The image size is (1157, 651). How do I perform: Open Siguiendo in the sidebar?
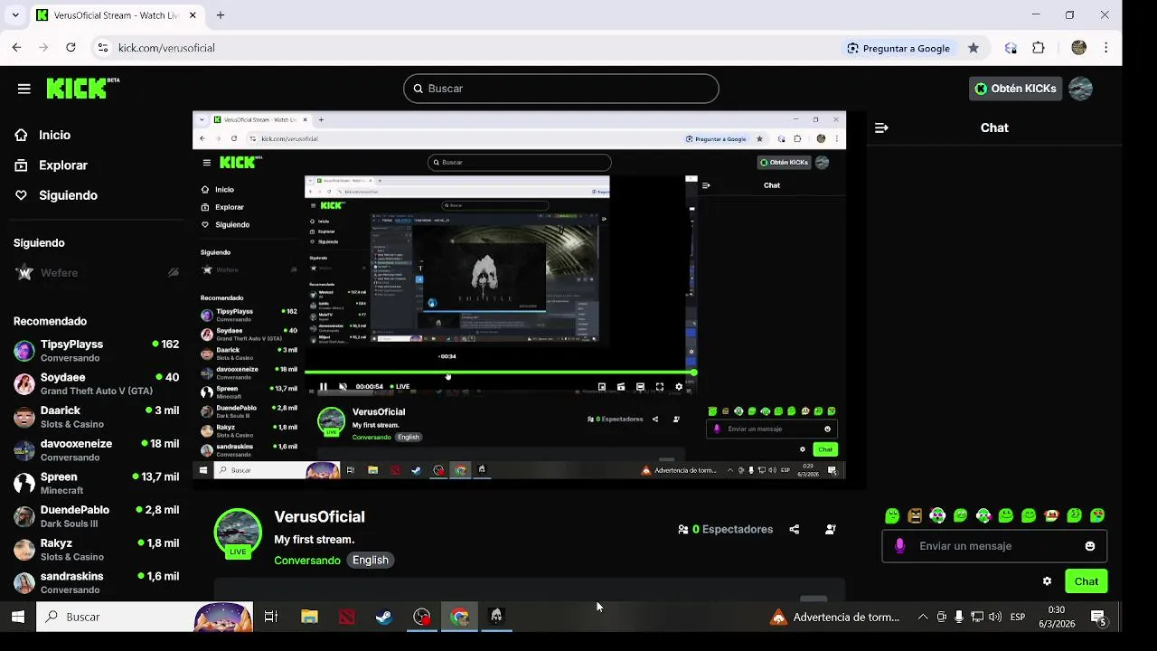pyautogui.click(x=68, y=195)
